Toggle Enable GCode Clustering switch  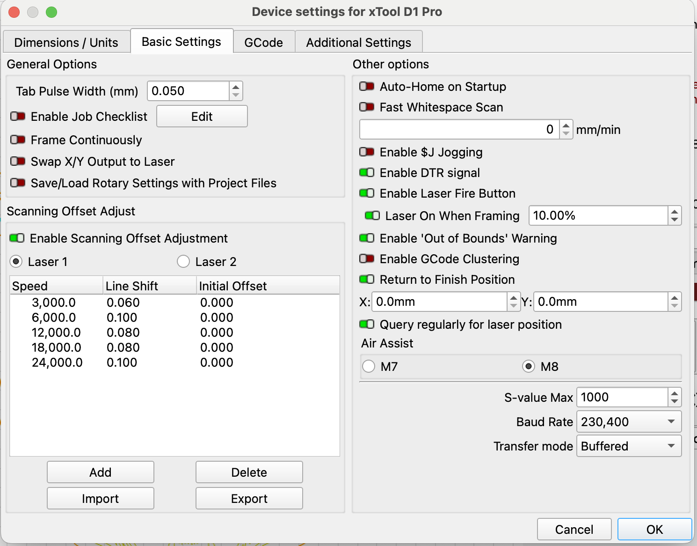tap(367, 258)
